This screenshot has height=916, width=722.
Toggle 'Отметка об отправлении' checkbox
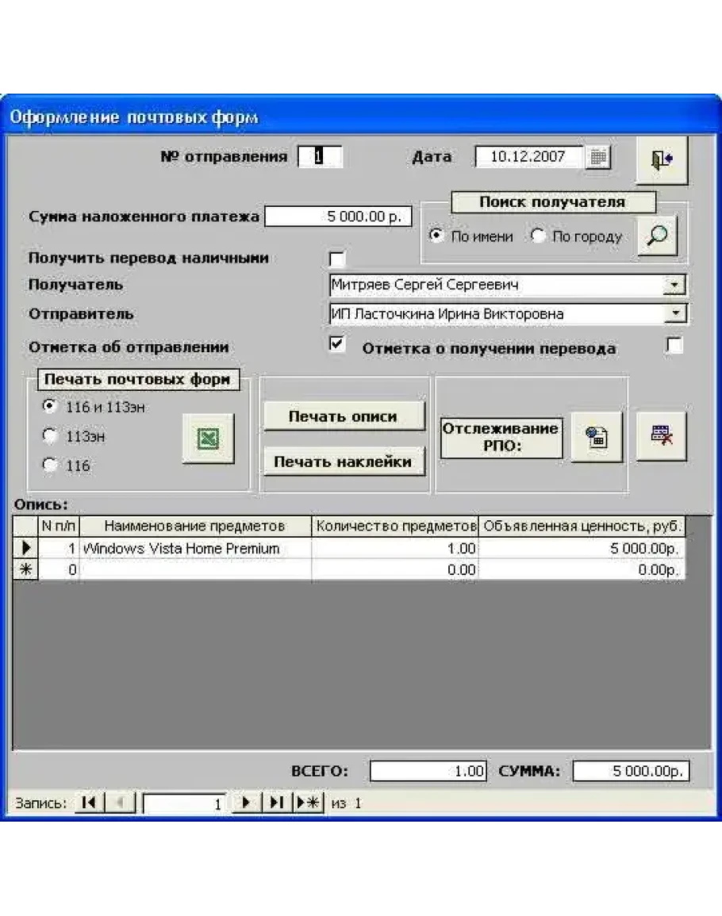coord(337,345)
